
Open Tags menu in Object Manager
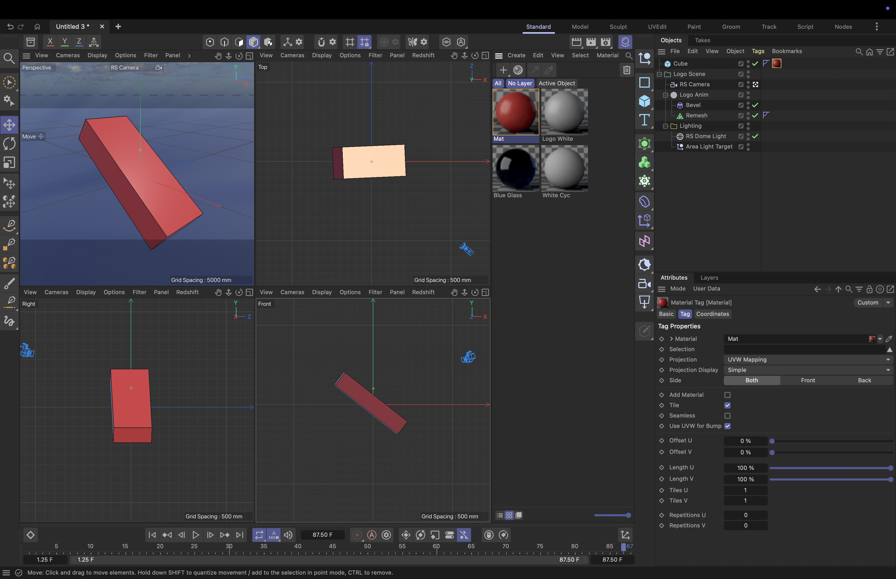coord(758,51)
